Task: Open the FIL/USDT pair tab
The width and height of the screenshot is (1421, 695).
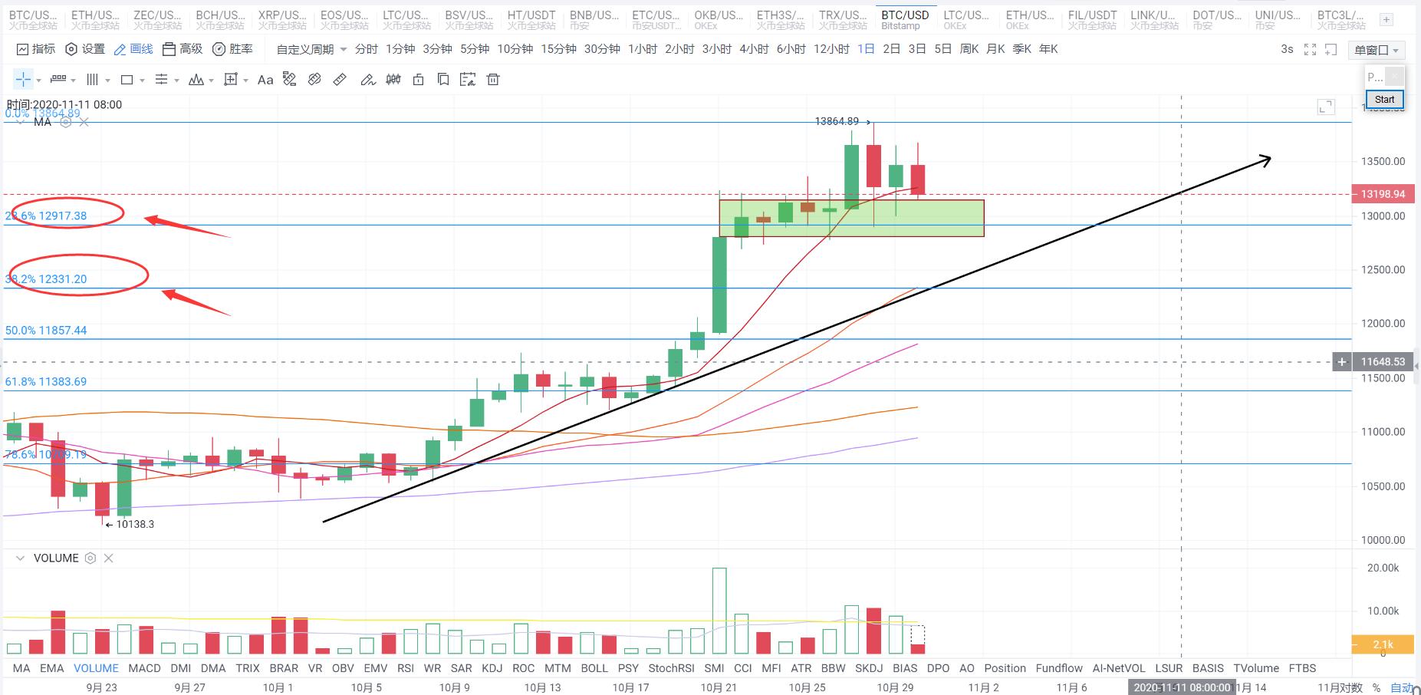Action: 1093,20
